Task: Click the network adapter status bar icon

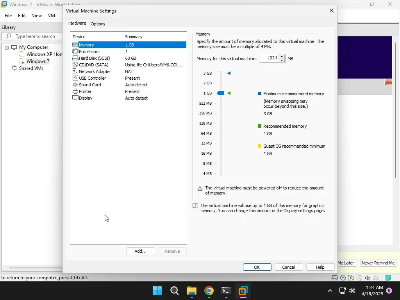Action: point(351,278)
